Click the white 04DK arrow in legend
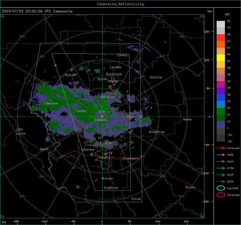The height and width of the screenshot is (225, 241). tap(221, 155)
